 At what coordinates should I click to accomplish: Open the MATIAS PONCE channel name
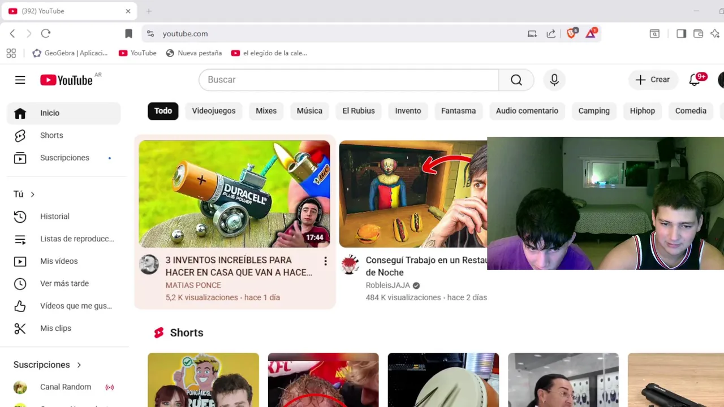tap(193, 285)
